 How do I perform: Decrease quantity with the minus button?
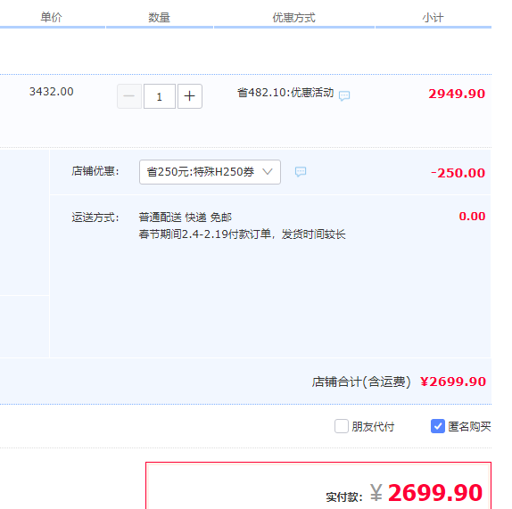(x=129, y=96)
